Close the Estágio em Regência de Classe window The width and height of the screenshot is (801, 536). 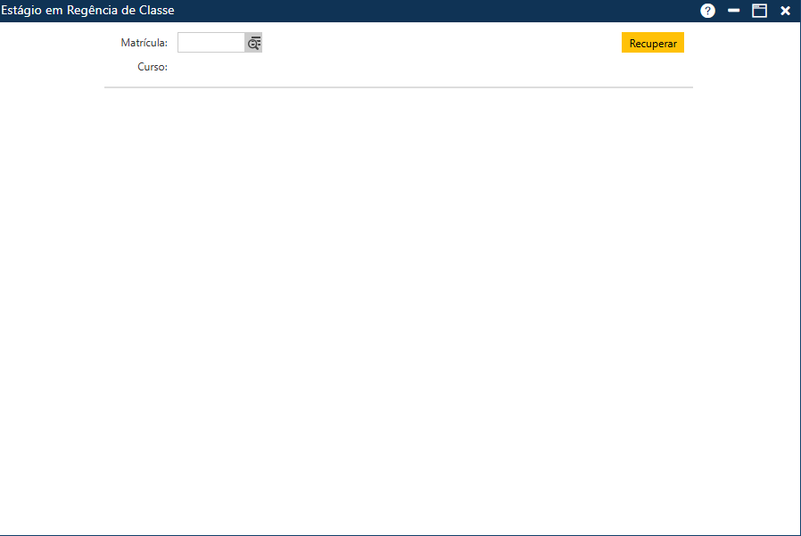click(x=785, y=11)
